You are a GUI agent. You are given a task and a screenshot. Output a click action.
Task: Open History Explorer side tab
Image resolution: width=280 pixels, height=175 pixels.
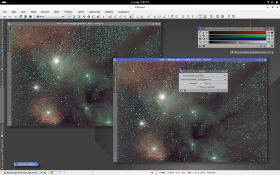(x=2, y=161)
